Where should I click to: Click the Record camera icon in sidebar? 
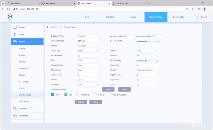point(15,27)
